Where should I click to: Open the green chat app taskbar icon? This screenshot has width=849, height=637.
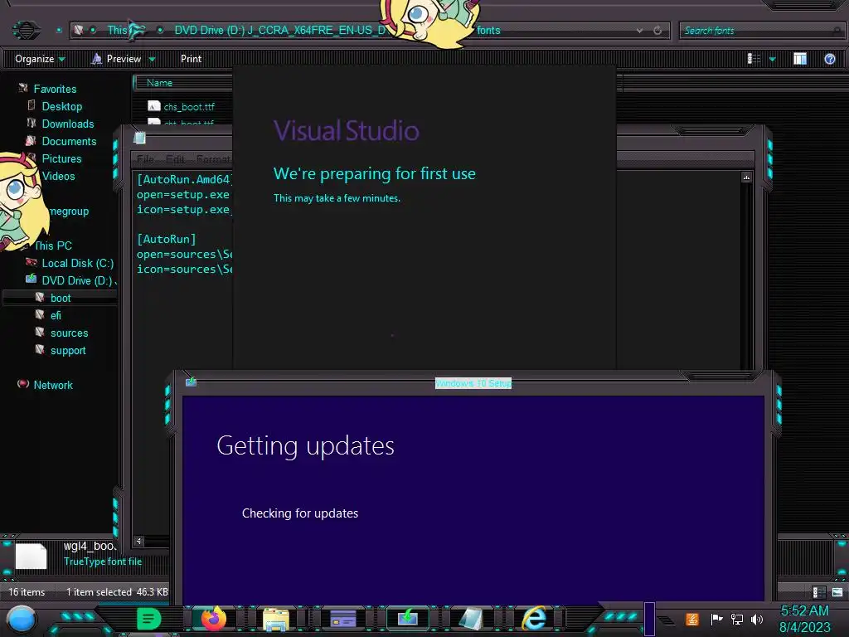[148, 619]
